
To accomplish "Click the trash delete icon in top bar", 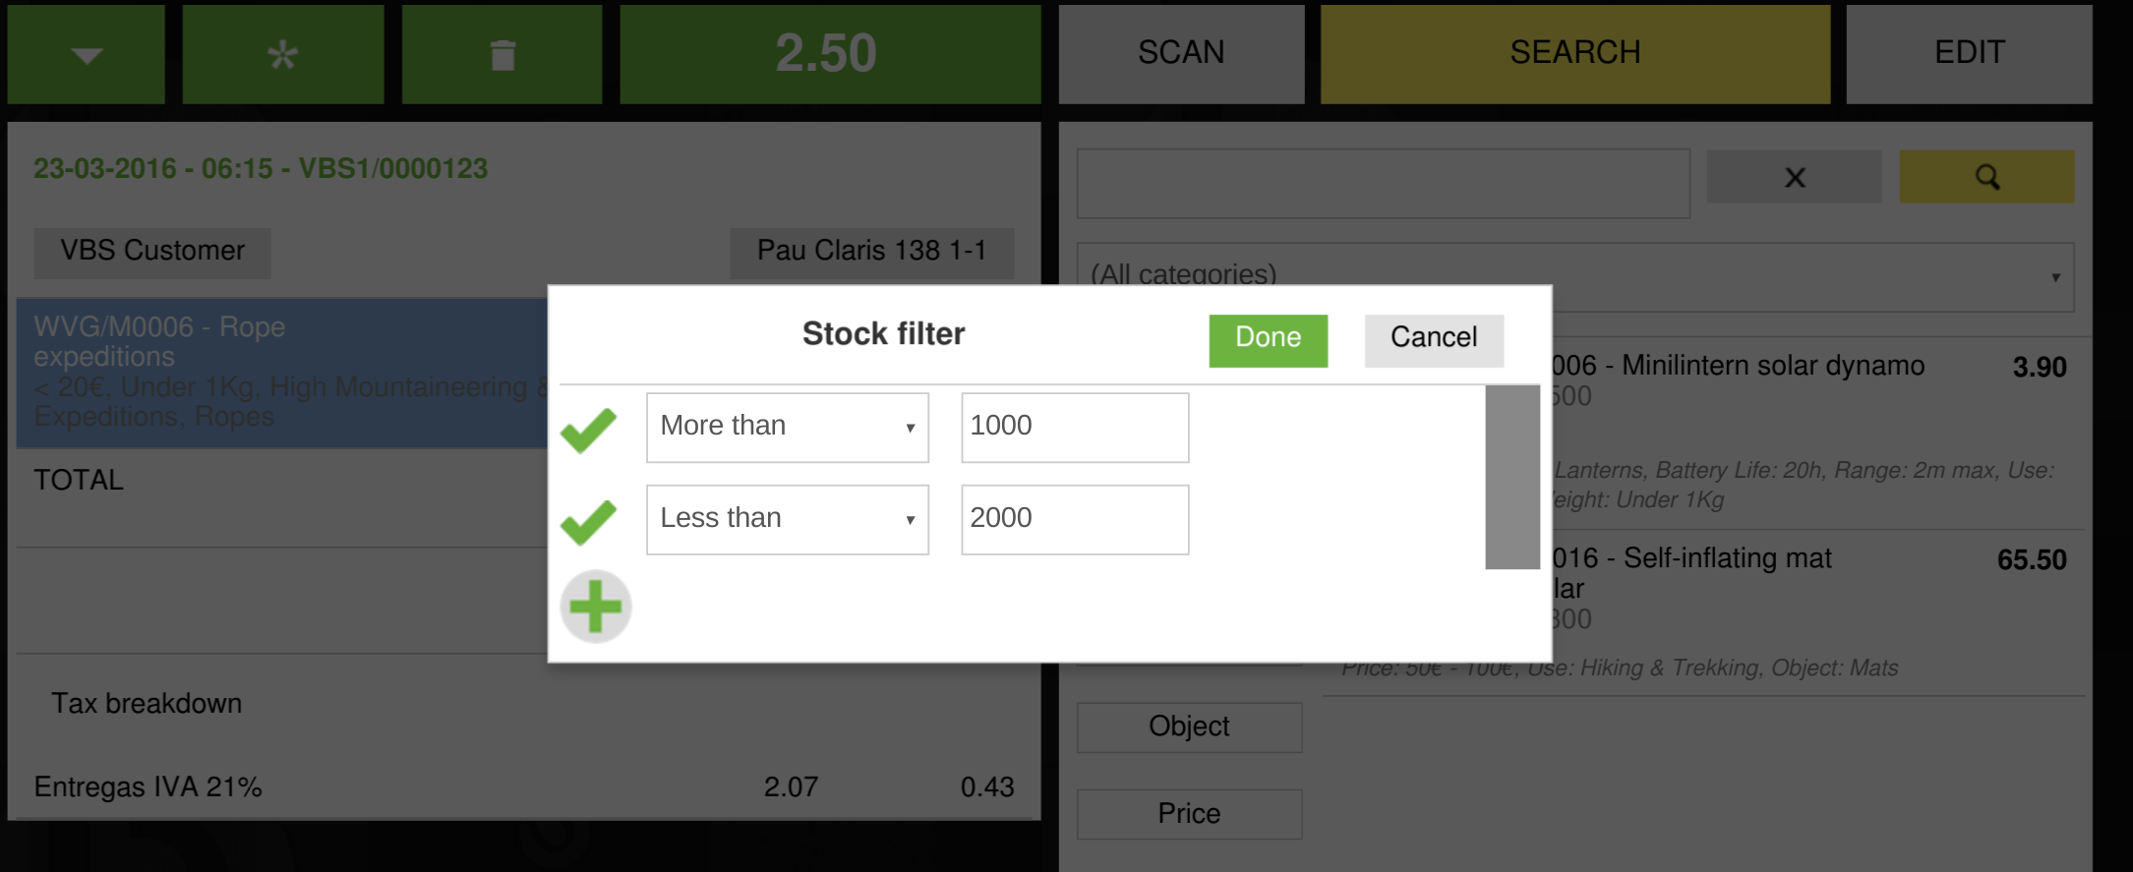I will coord(503,54).
